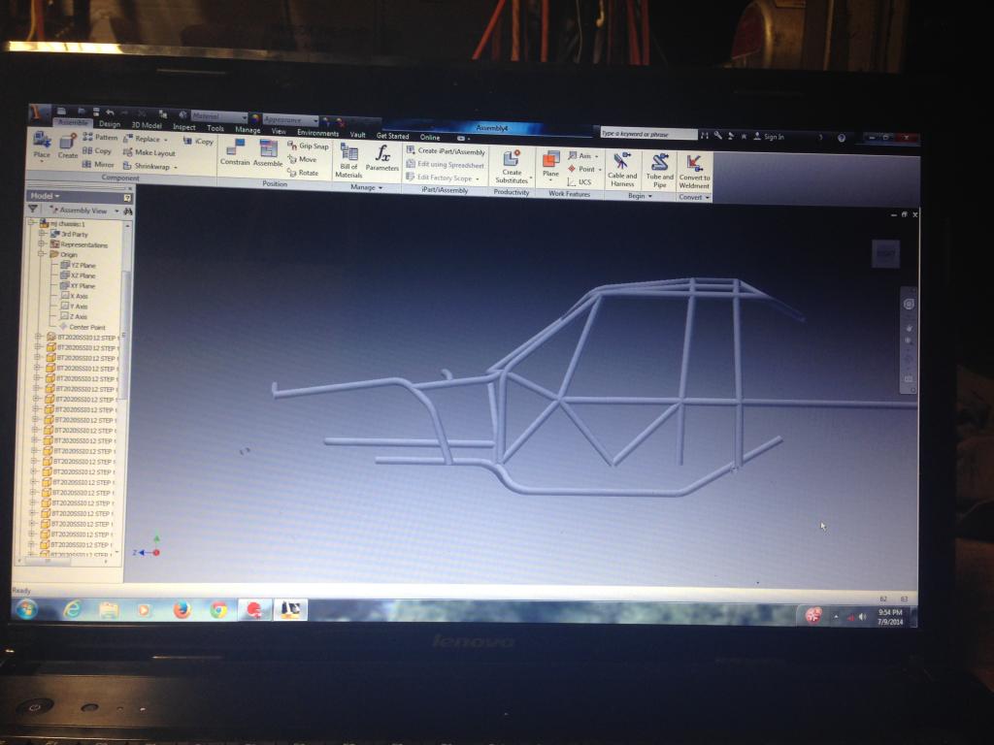Click the Replace component tool

click(146, 139)
